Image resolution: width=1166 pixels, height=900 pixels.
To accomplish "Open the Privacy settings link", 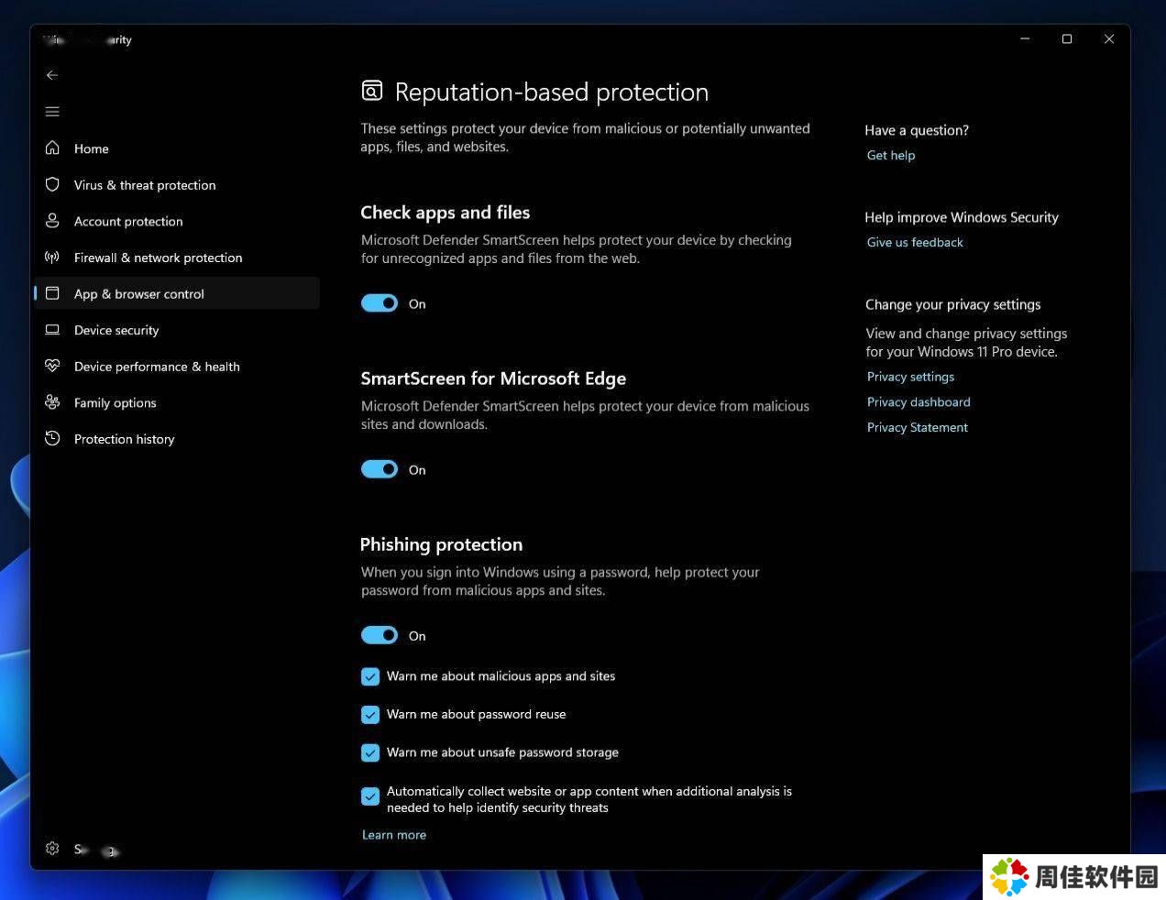I will click(910, 377).
